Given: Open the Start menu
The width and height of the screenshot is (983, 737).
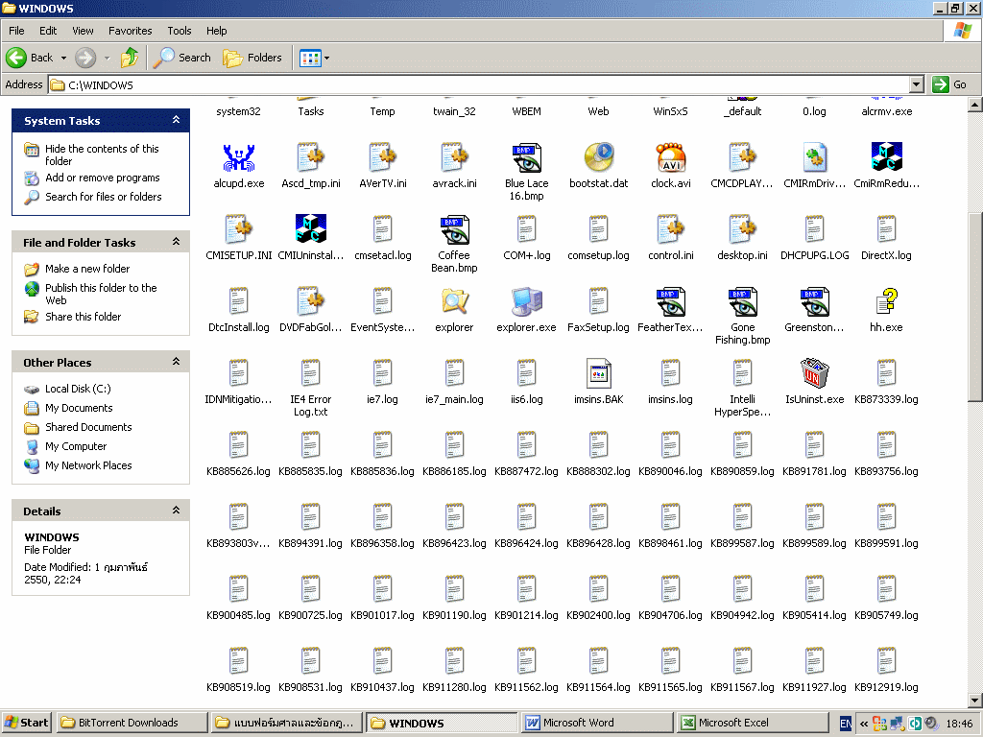Looking at the screenshot, I should pyautogui.click(x=26, y=724).
